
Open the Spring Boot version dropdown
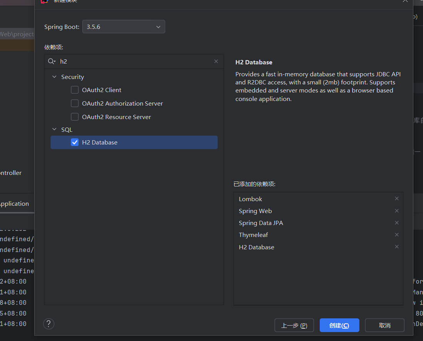[158, 27]
